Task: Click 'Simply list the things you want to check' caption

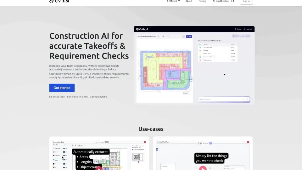Action: point(211,158)
